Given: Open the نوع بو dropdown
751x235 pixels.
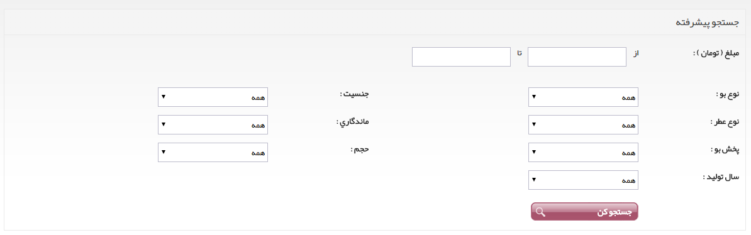Looking at the screenshot, I should point(583,97).
